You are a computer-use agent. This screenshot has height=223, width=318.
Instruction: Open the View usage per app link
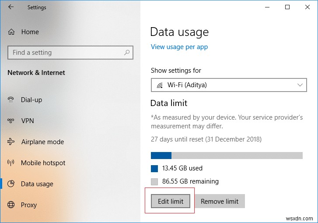179,47
